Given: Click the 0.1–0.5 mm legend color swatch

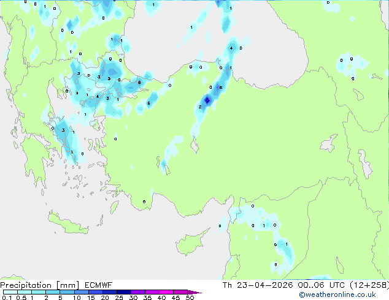Looking at the screenshot, I should pyautogui.click(x=10, y=292).
